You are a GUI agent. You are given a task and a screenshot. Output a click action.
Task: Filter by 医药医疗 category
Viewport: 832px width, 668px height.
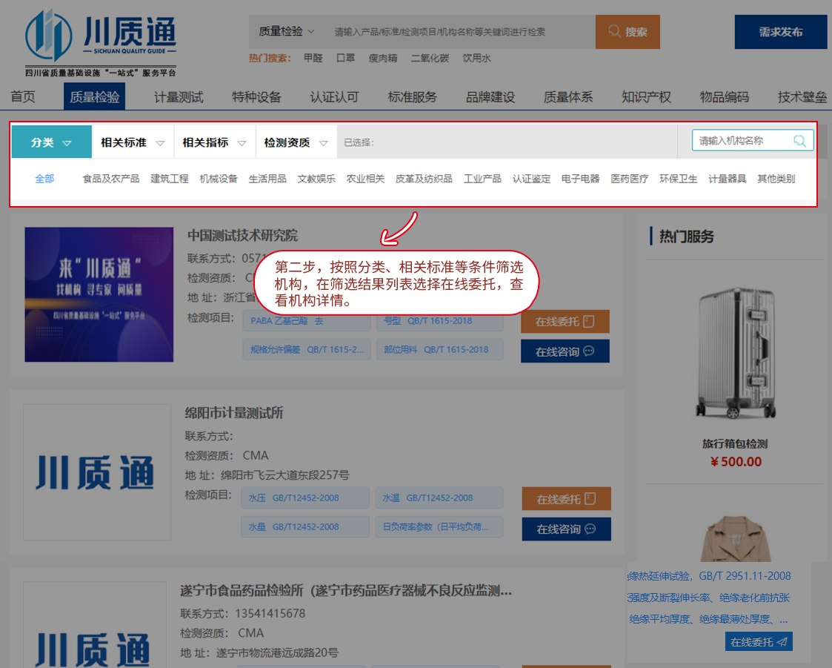[629, 179]
